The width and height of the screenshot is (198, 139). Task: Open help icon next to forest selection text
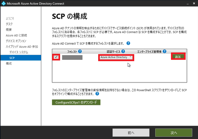[x=128, y=43]
